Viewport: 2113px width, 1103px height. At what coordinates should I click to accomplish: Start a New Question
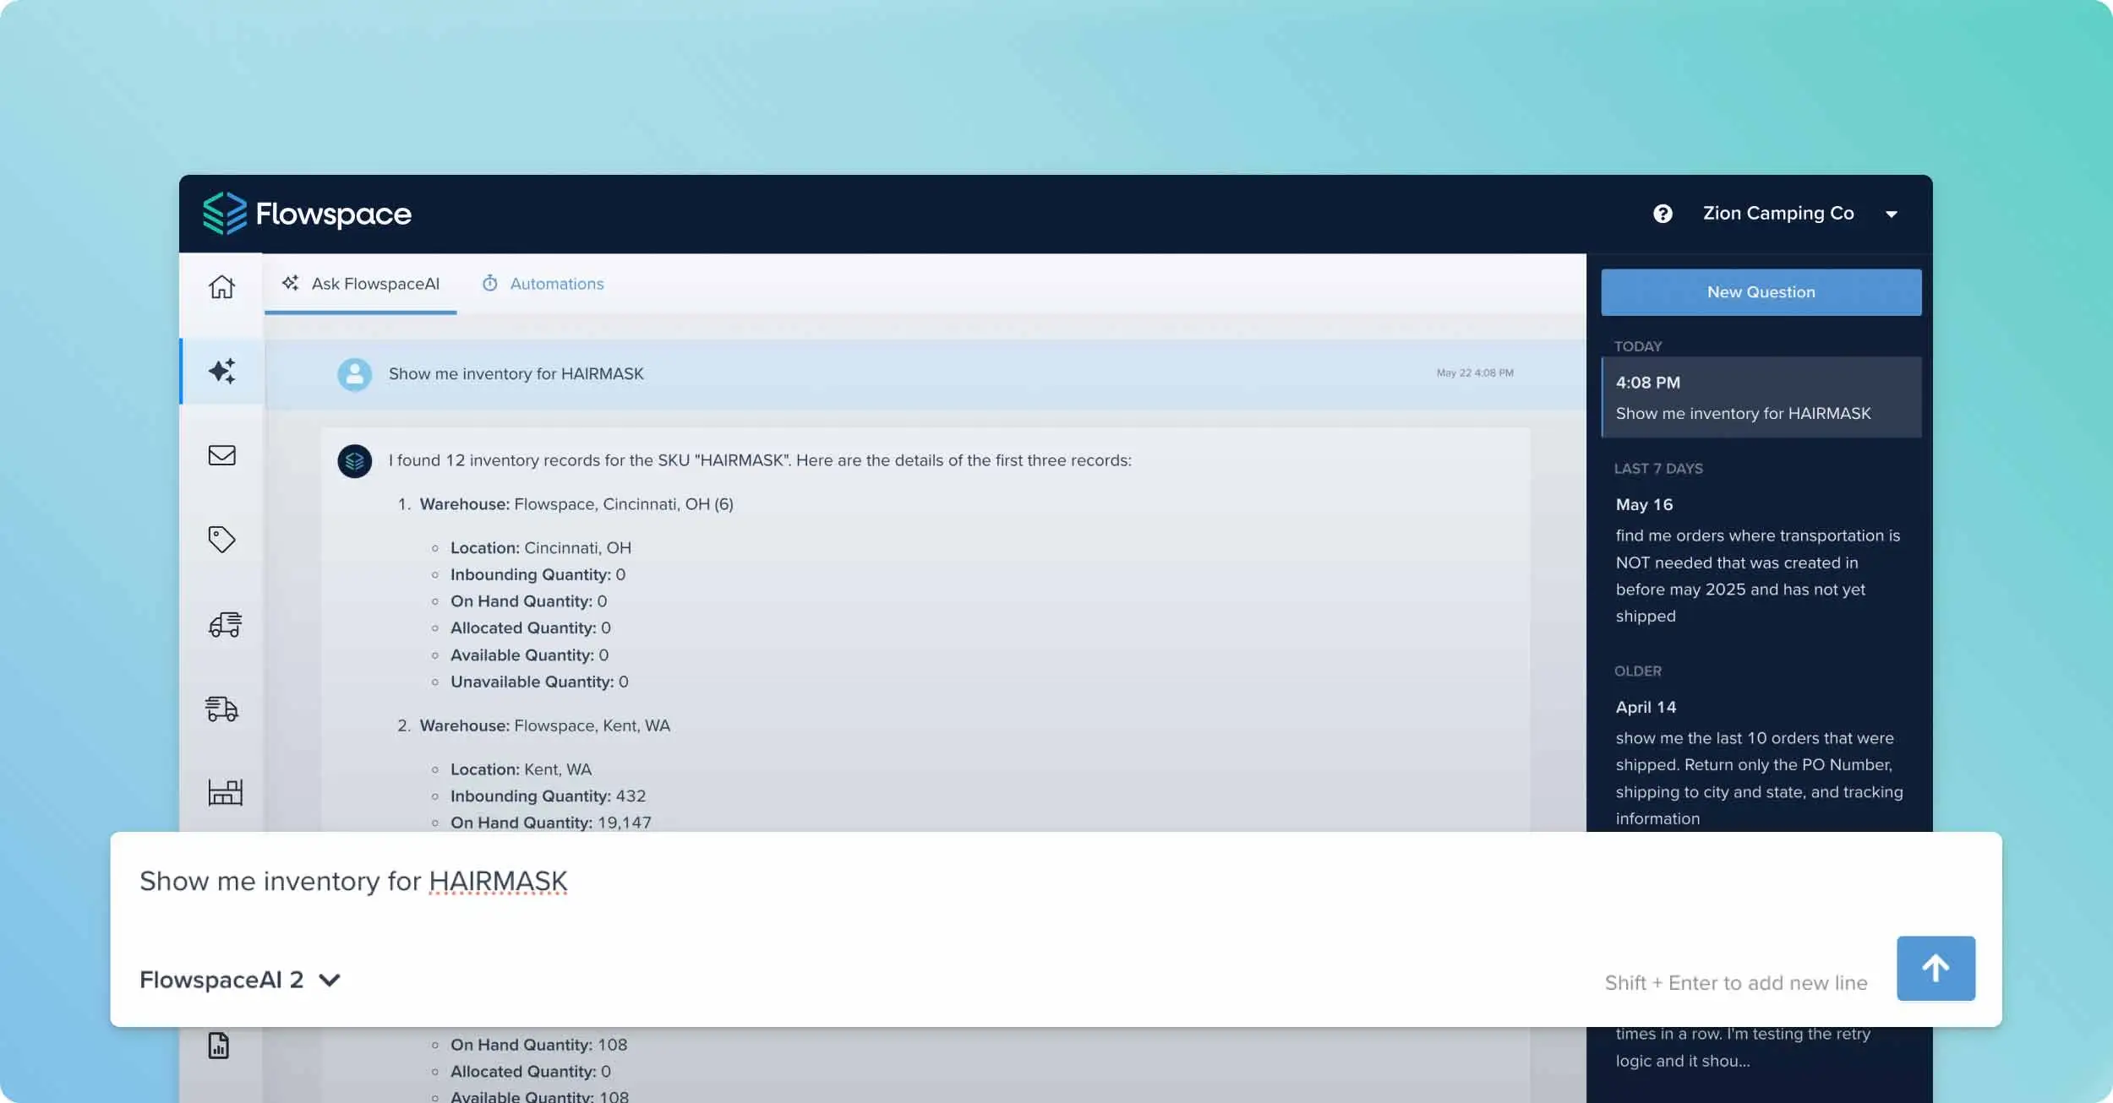(x=1761, y=292)
